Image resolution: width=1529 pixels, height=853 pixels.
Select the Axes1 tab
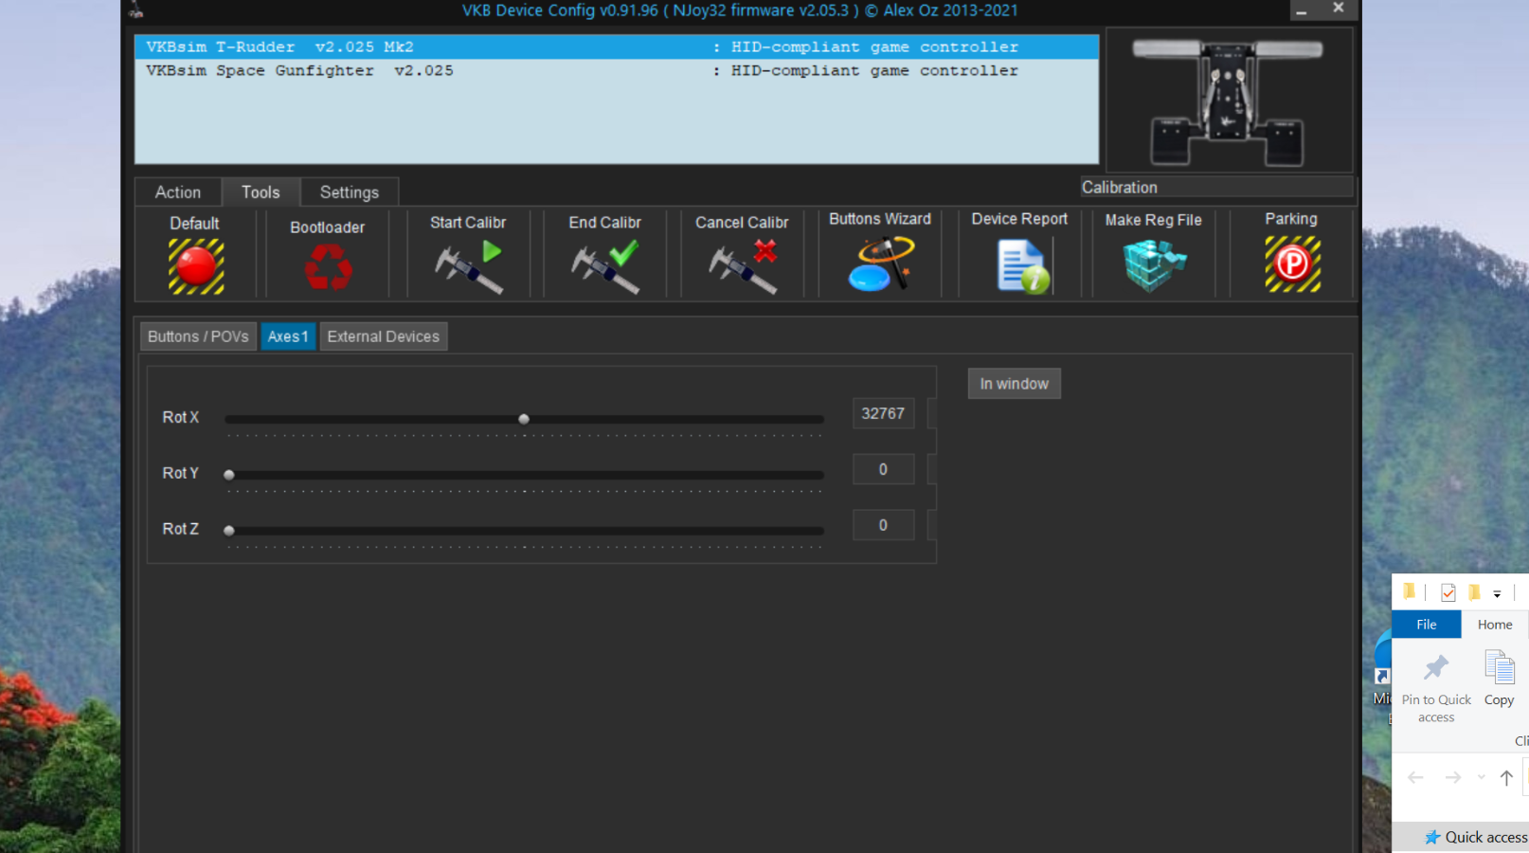pos(288,336)
